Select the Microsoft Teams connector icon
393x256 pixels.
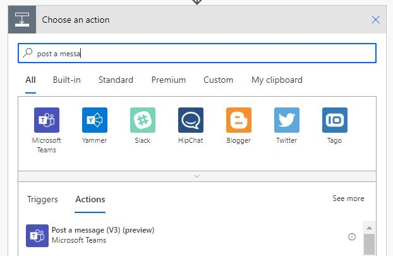tap(47, 120)
